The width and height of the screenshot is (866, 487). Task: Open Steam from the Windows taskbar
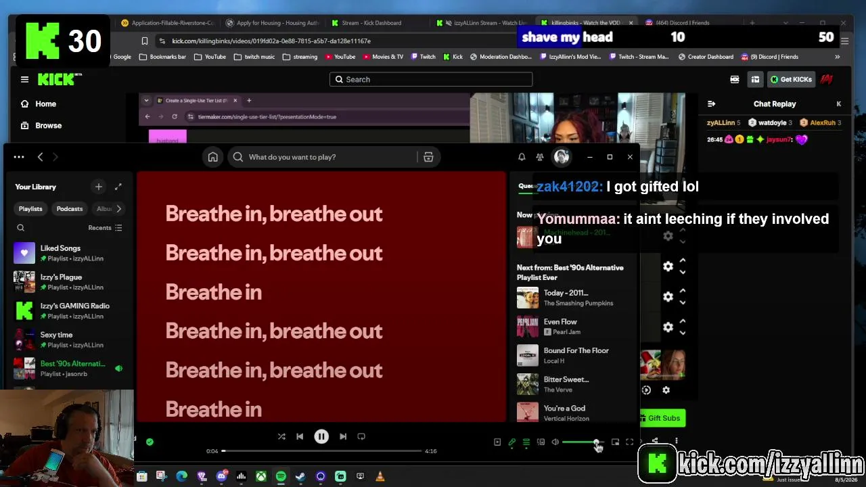pos(300,477)
